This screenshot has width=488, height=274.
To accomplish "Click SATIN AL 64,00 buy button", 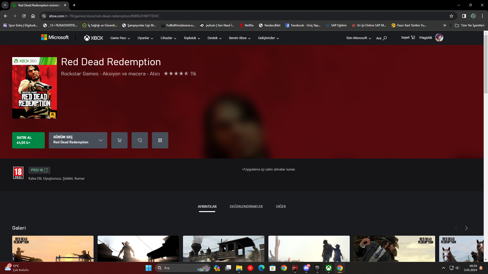I will click(28, 140).
